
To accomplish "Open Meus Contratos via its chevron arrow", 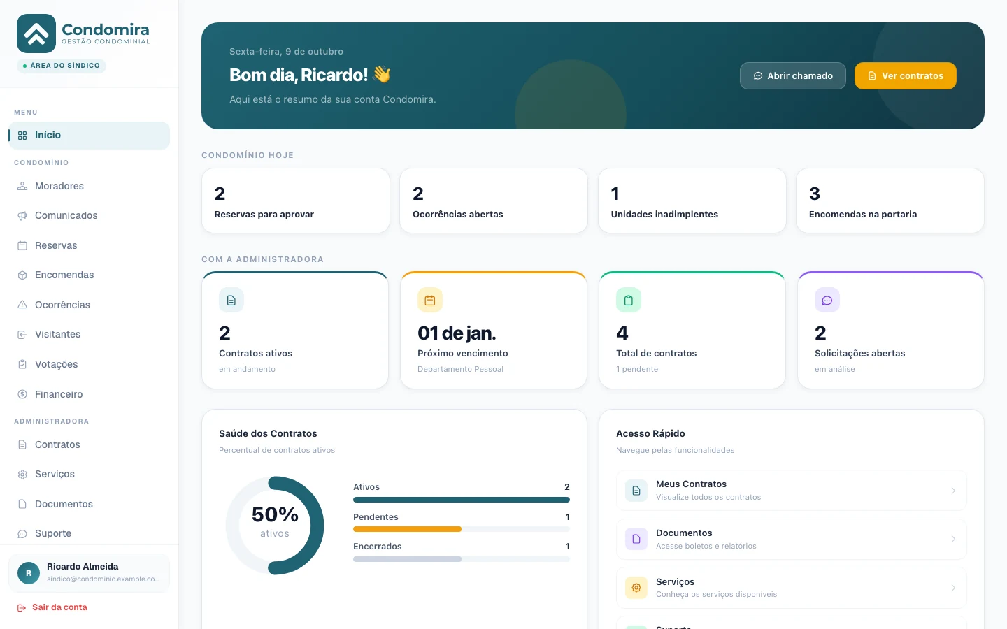I will pos(953,491).
